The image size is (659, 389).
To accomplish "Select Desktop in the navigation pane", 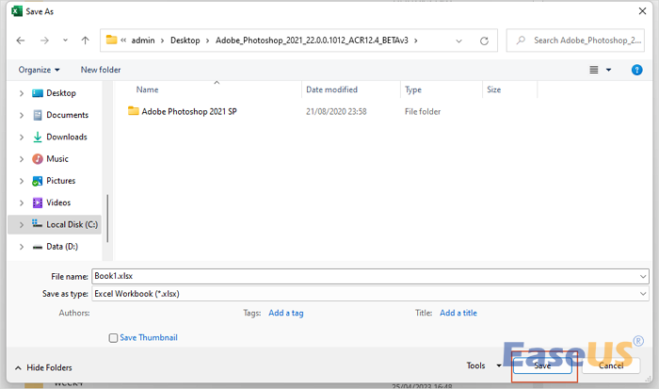I will (61, 93).
